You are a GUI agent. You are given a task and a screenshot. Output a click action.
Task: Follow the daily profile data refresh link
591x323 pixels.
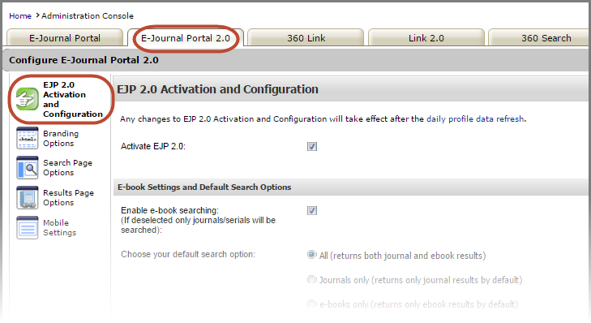click(x=475, y=118)
